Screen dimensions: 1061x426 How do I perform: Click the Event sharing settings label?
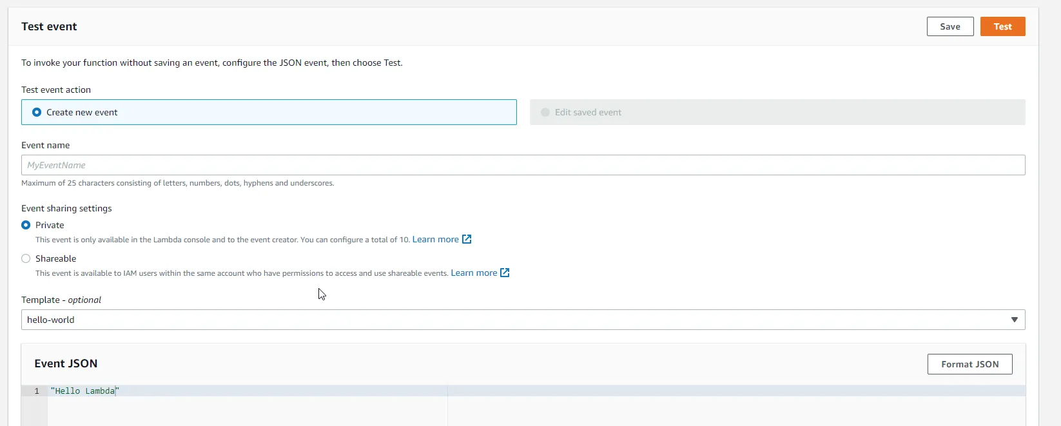[66, 208]
